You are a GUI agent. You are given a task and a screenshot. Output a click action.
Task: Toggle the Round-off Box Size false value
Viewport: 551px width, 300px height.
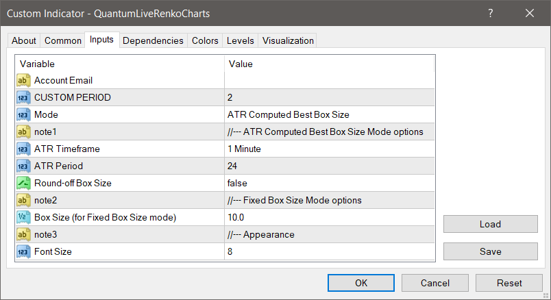pyautogui.click(x=329, y=183)
